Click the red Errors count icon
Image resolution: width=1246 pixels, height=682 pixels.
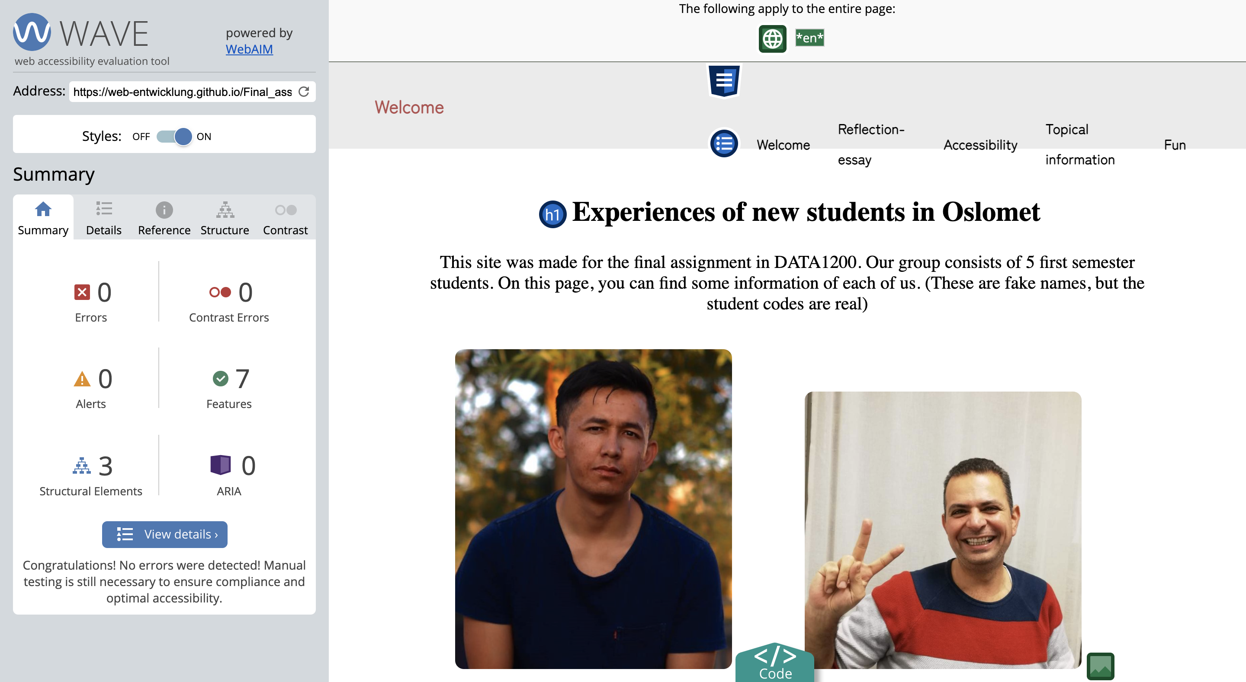[82, 292]
